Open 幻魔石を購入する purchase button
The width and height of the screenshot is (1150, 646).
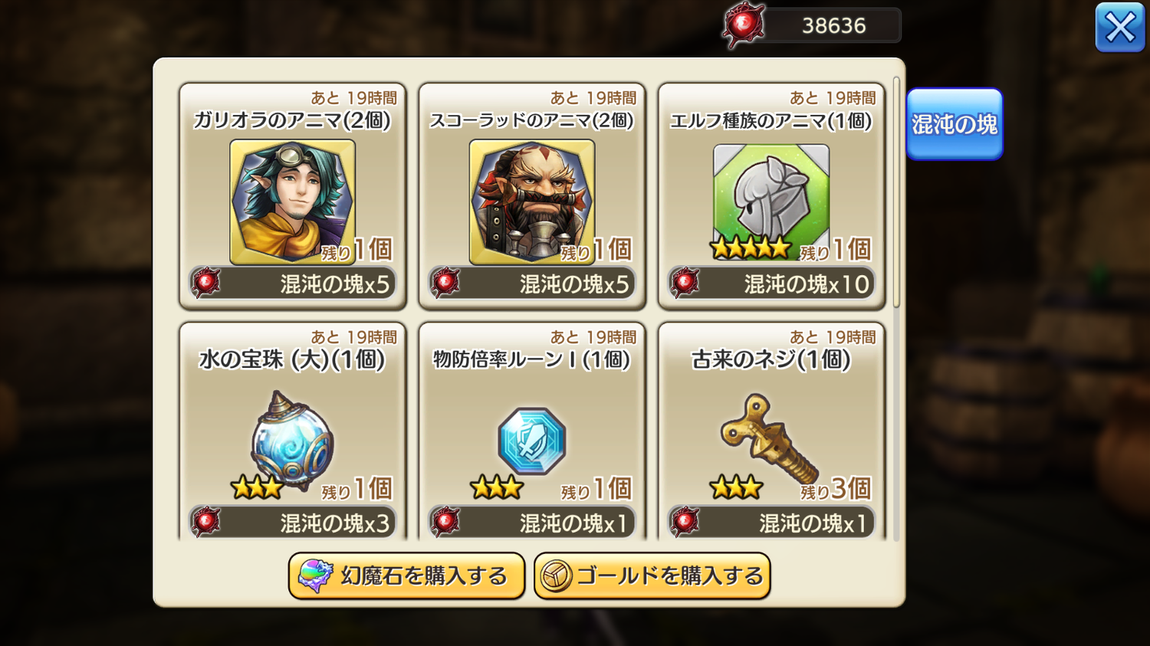click(406, 576)
